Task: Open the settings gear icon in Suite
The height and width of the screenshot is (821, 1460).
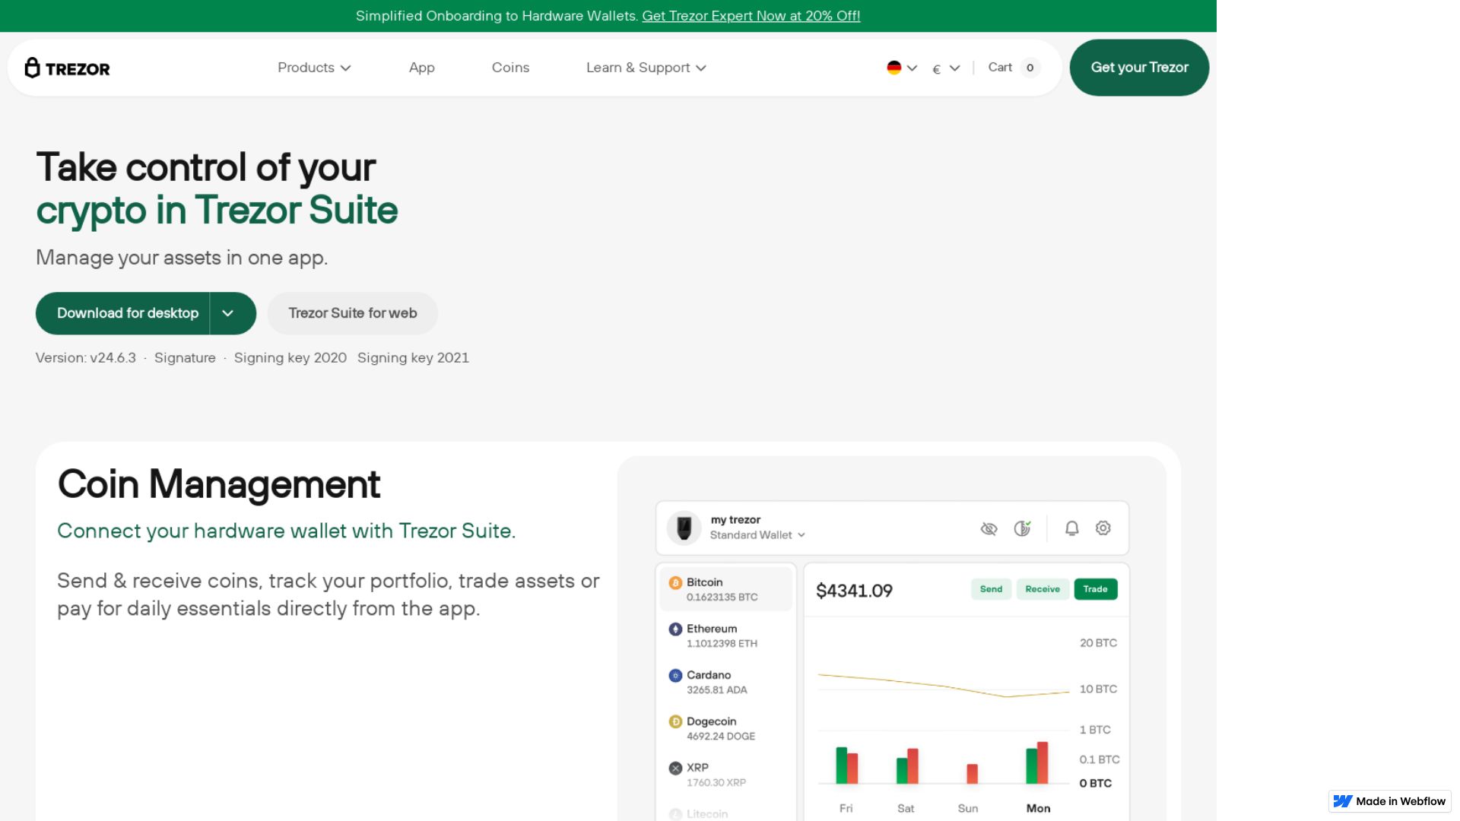Action: point(1103,528)
